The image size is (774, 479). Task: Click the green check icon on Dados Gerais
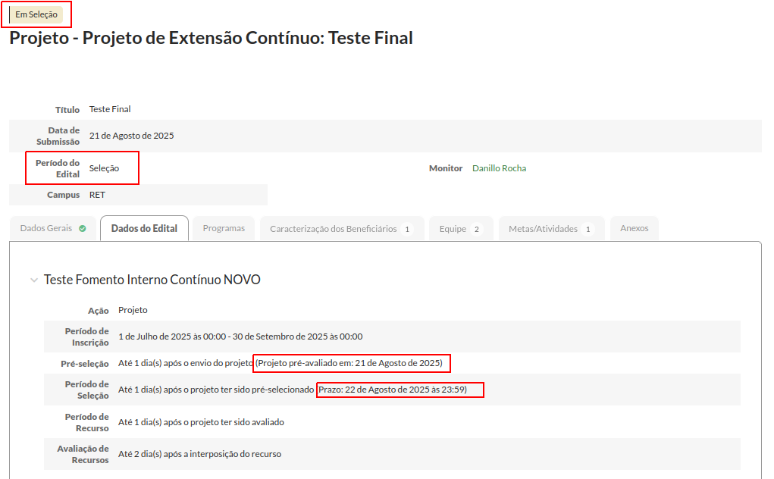[82, 228]
